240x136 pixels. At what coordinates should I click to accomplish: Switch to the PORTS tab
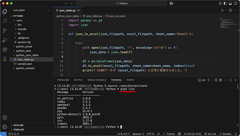130,80
